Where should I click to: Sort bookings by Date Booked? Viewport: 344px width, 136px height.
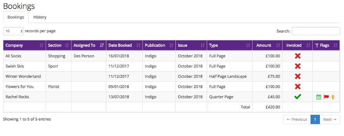click(x=125, y=45)
